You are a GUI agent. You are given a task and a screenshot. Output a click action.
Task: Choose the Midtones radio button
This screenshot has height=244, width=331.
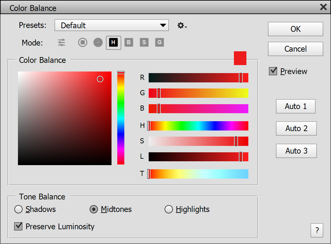(94, 209)
